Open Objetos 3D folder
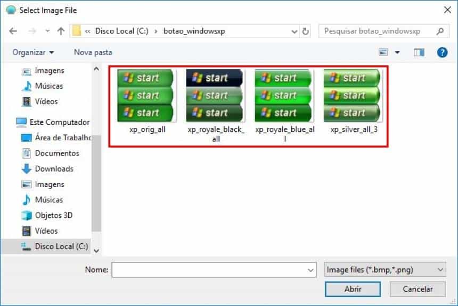Viewport: 458px width, 306px height. pyautogui.click(x=54, y=215)
